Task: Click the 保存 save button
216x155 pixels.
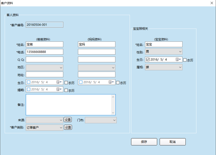Action: [x=144, y=142]
